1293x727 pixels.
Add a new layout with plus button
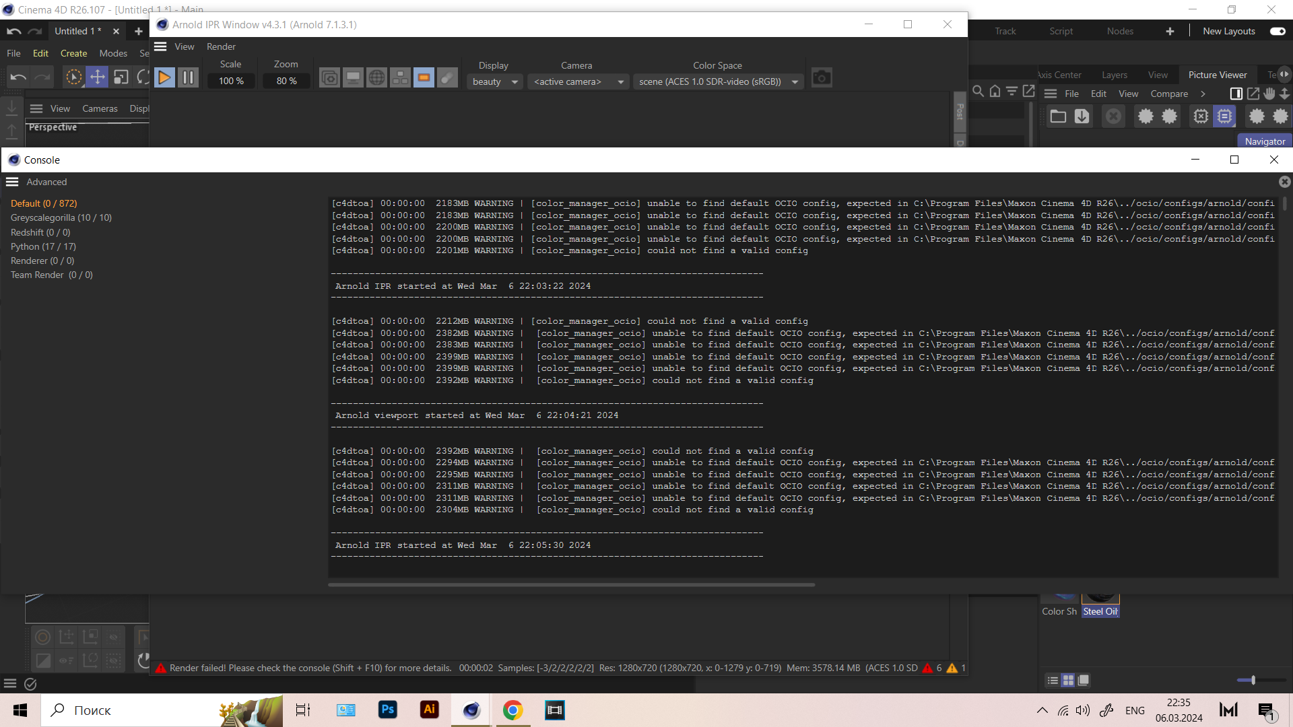point(1170,31)
